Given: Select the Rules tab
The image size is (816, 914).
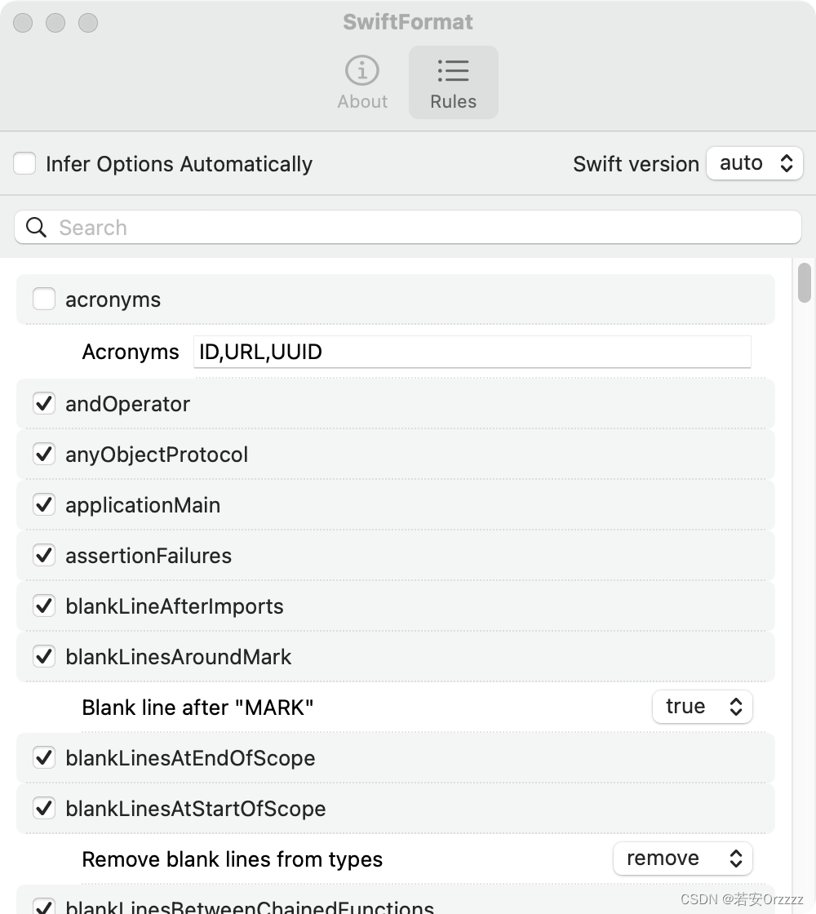Looking at the screenshot, I should click(453, 82).
